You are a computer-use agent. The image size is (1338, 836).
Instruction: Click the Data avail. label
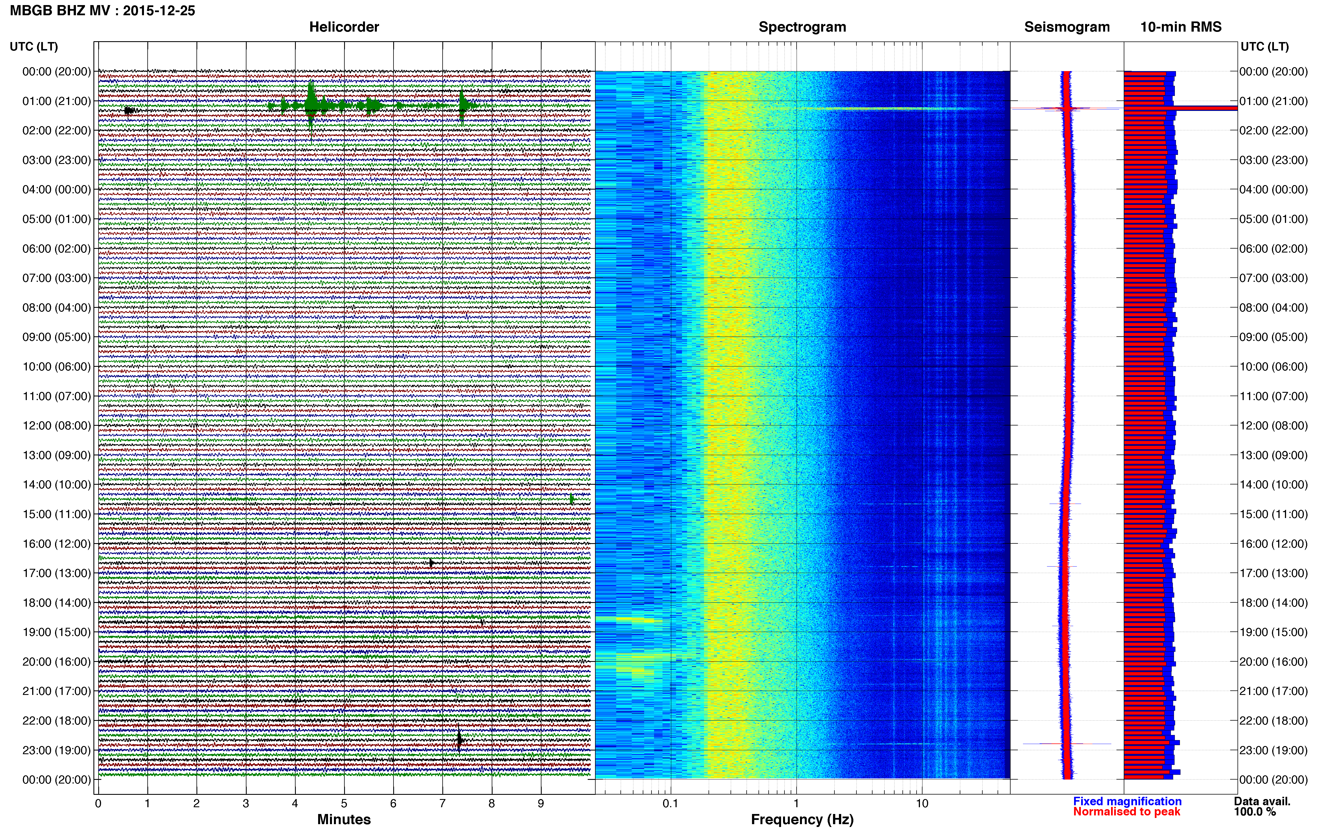click(1262, 801)
